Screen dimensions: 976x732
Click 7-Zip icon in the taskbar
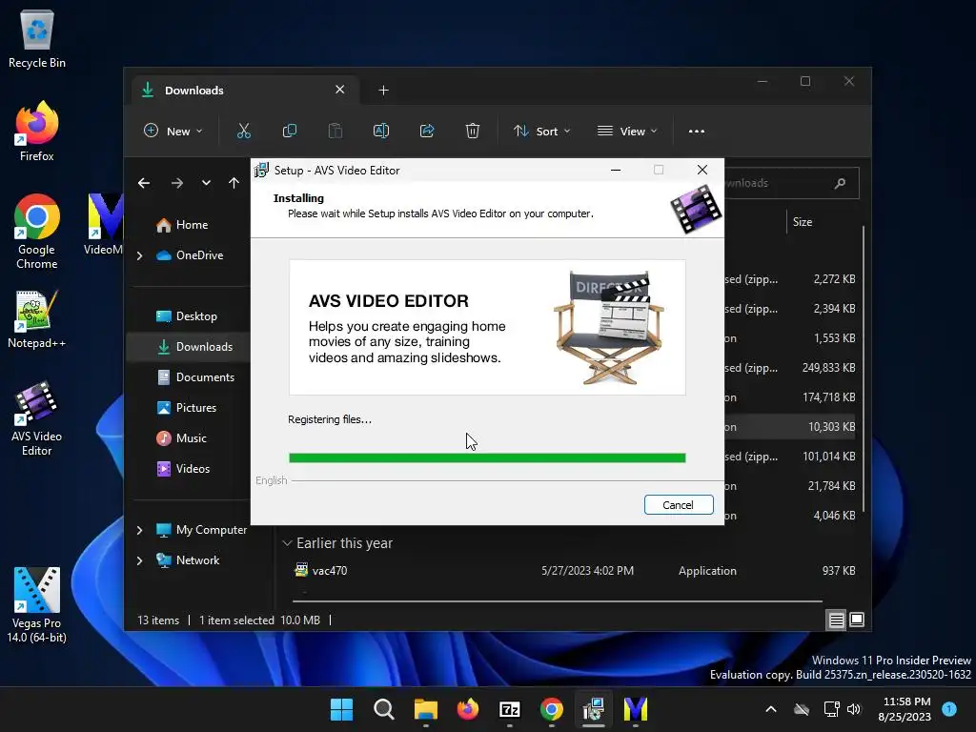[x=510, y=709]
